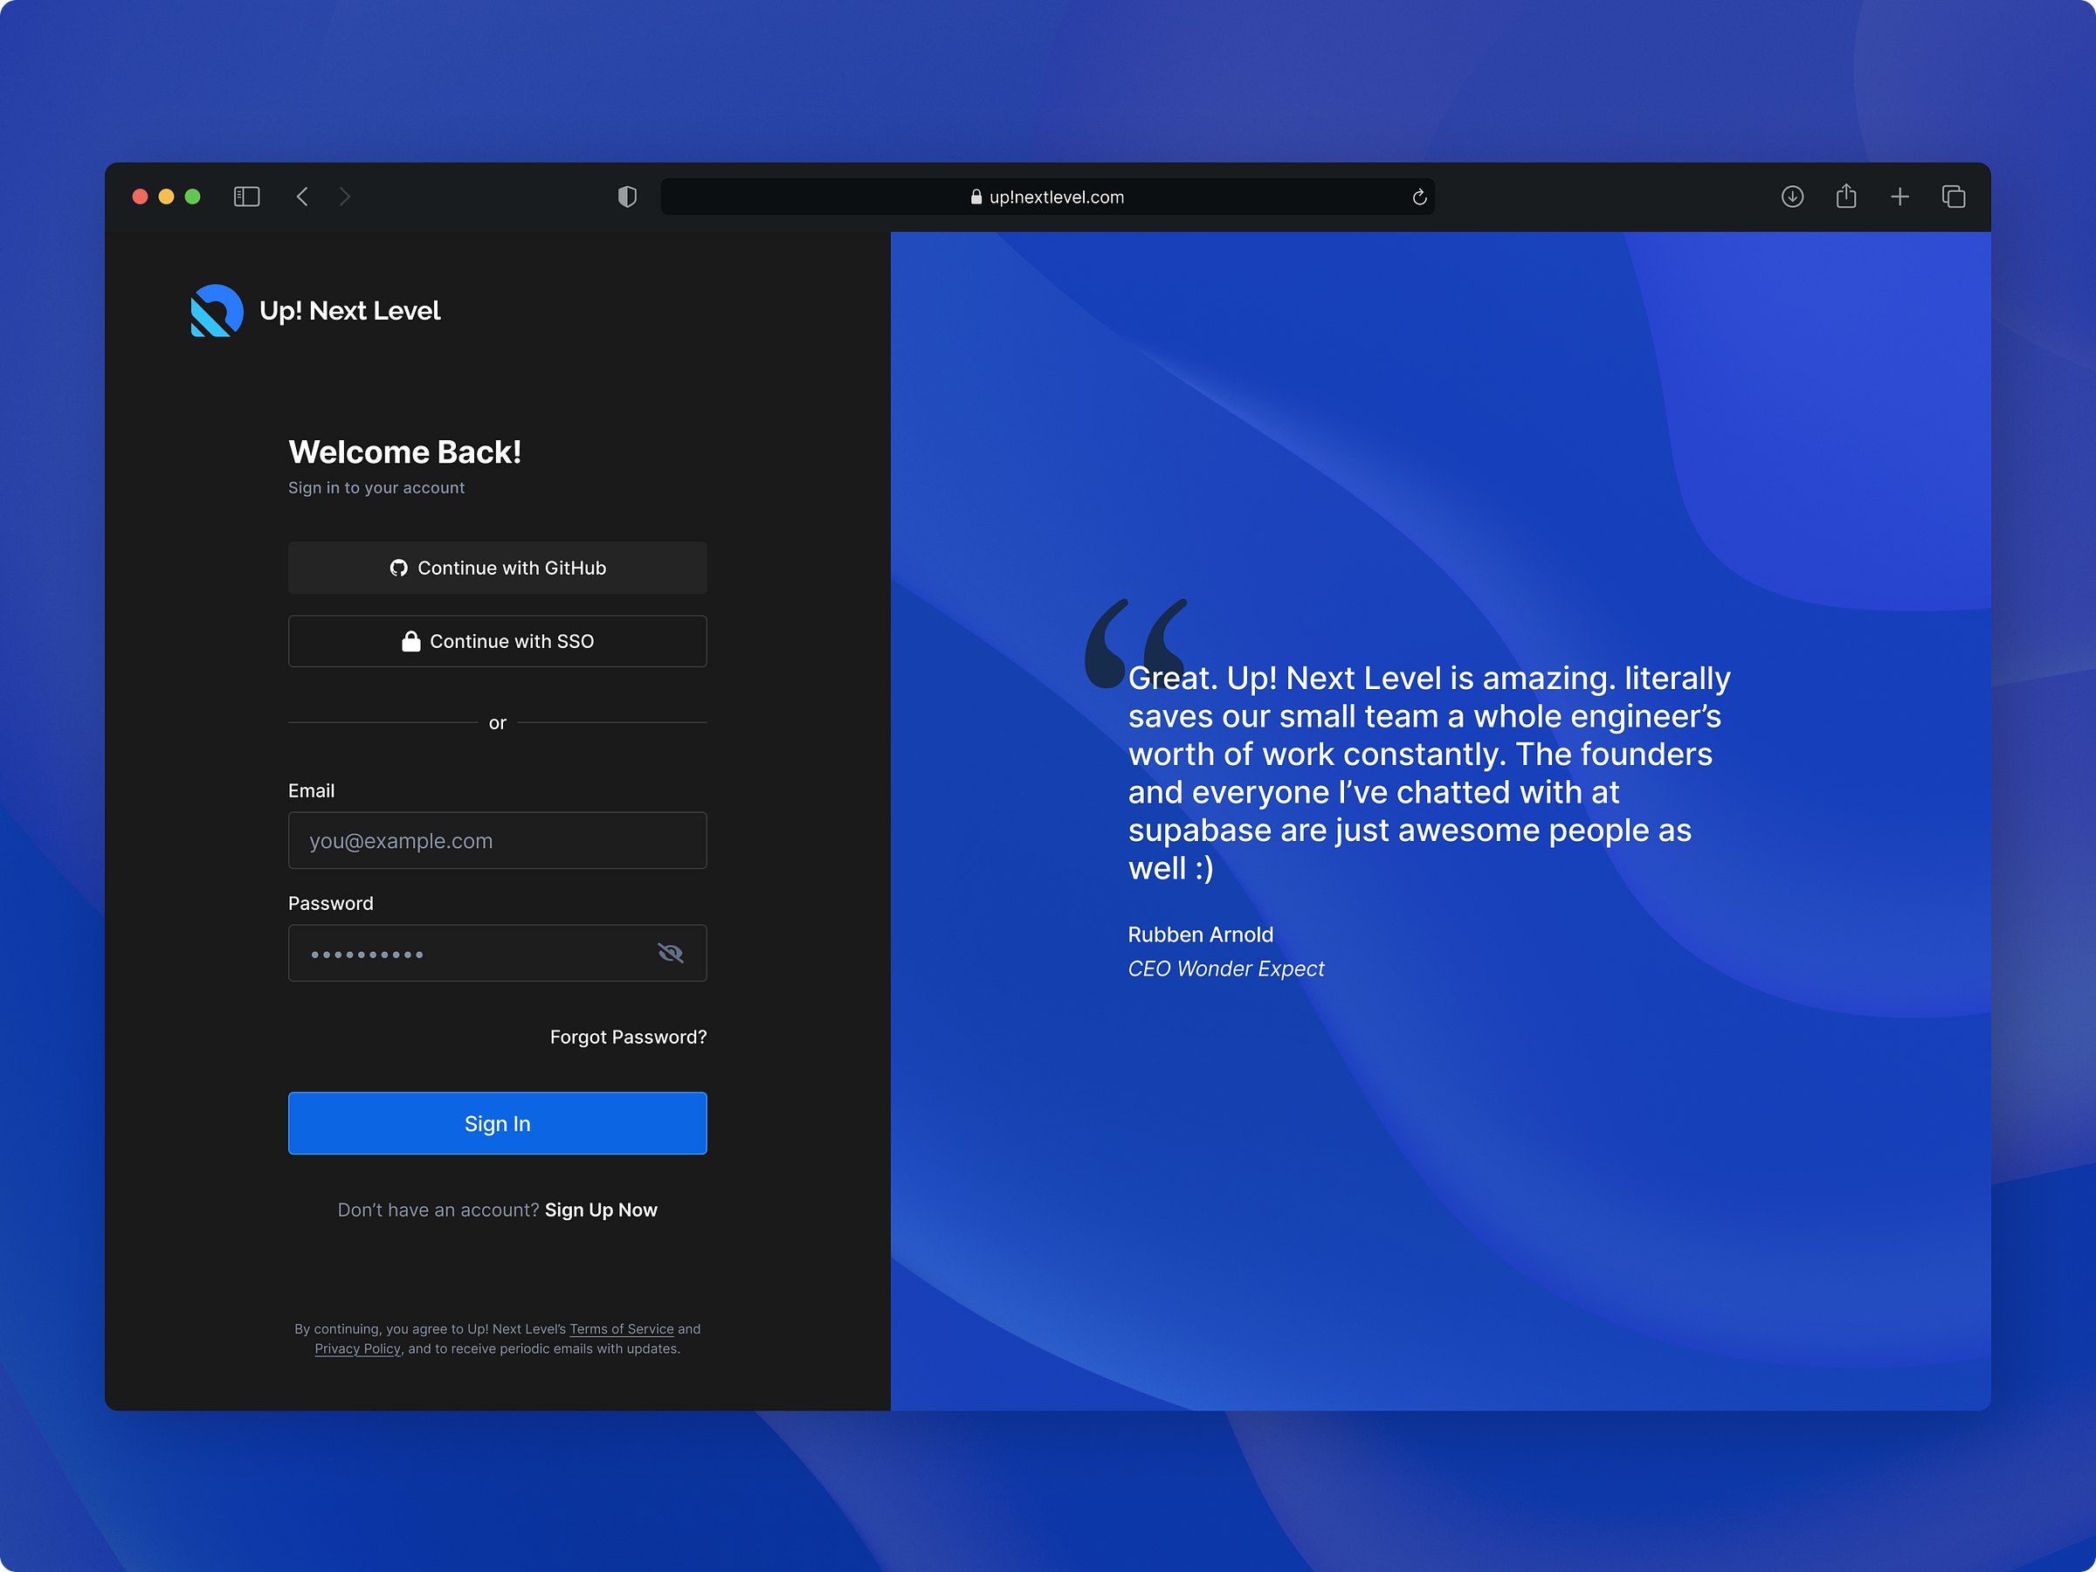Click the shield privacy icon in the toolbar
The width and height of the screenshot is (2096, 1572).
(626, 196)
